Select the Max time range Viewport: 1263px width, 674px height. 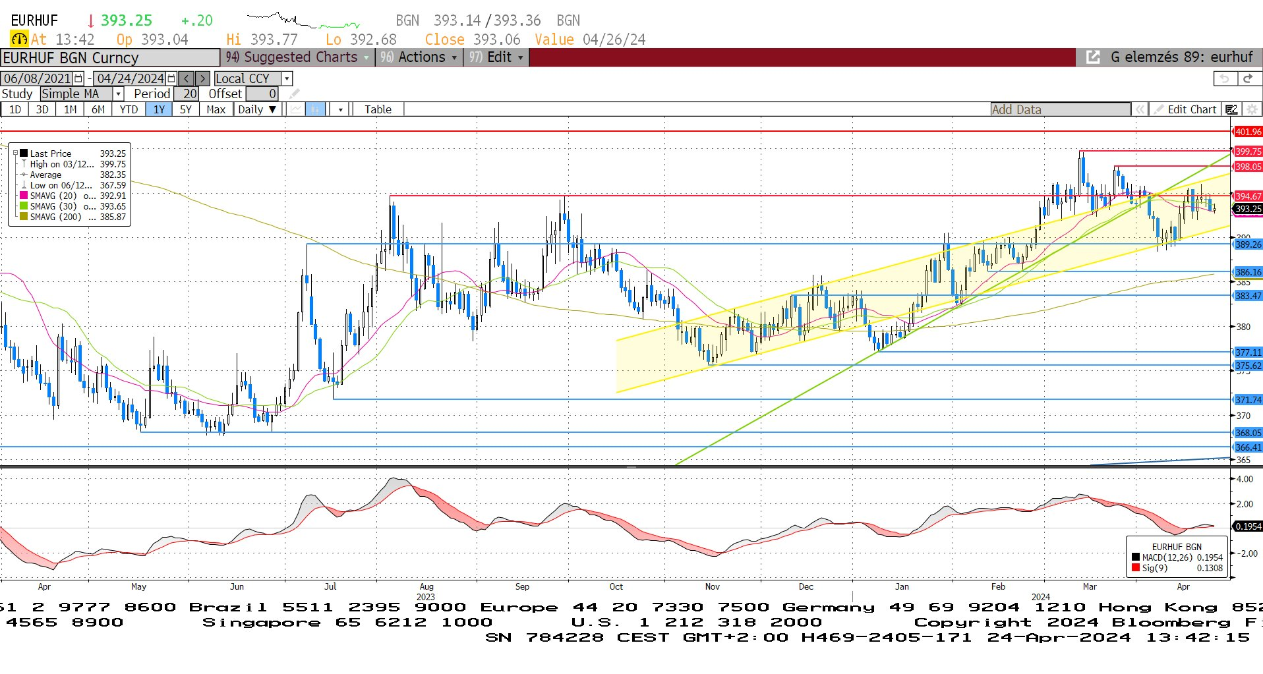(x=216, y=109)
